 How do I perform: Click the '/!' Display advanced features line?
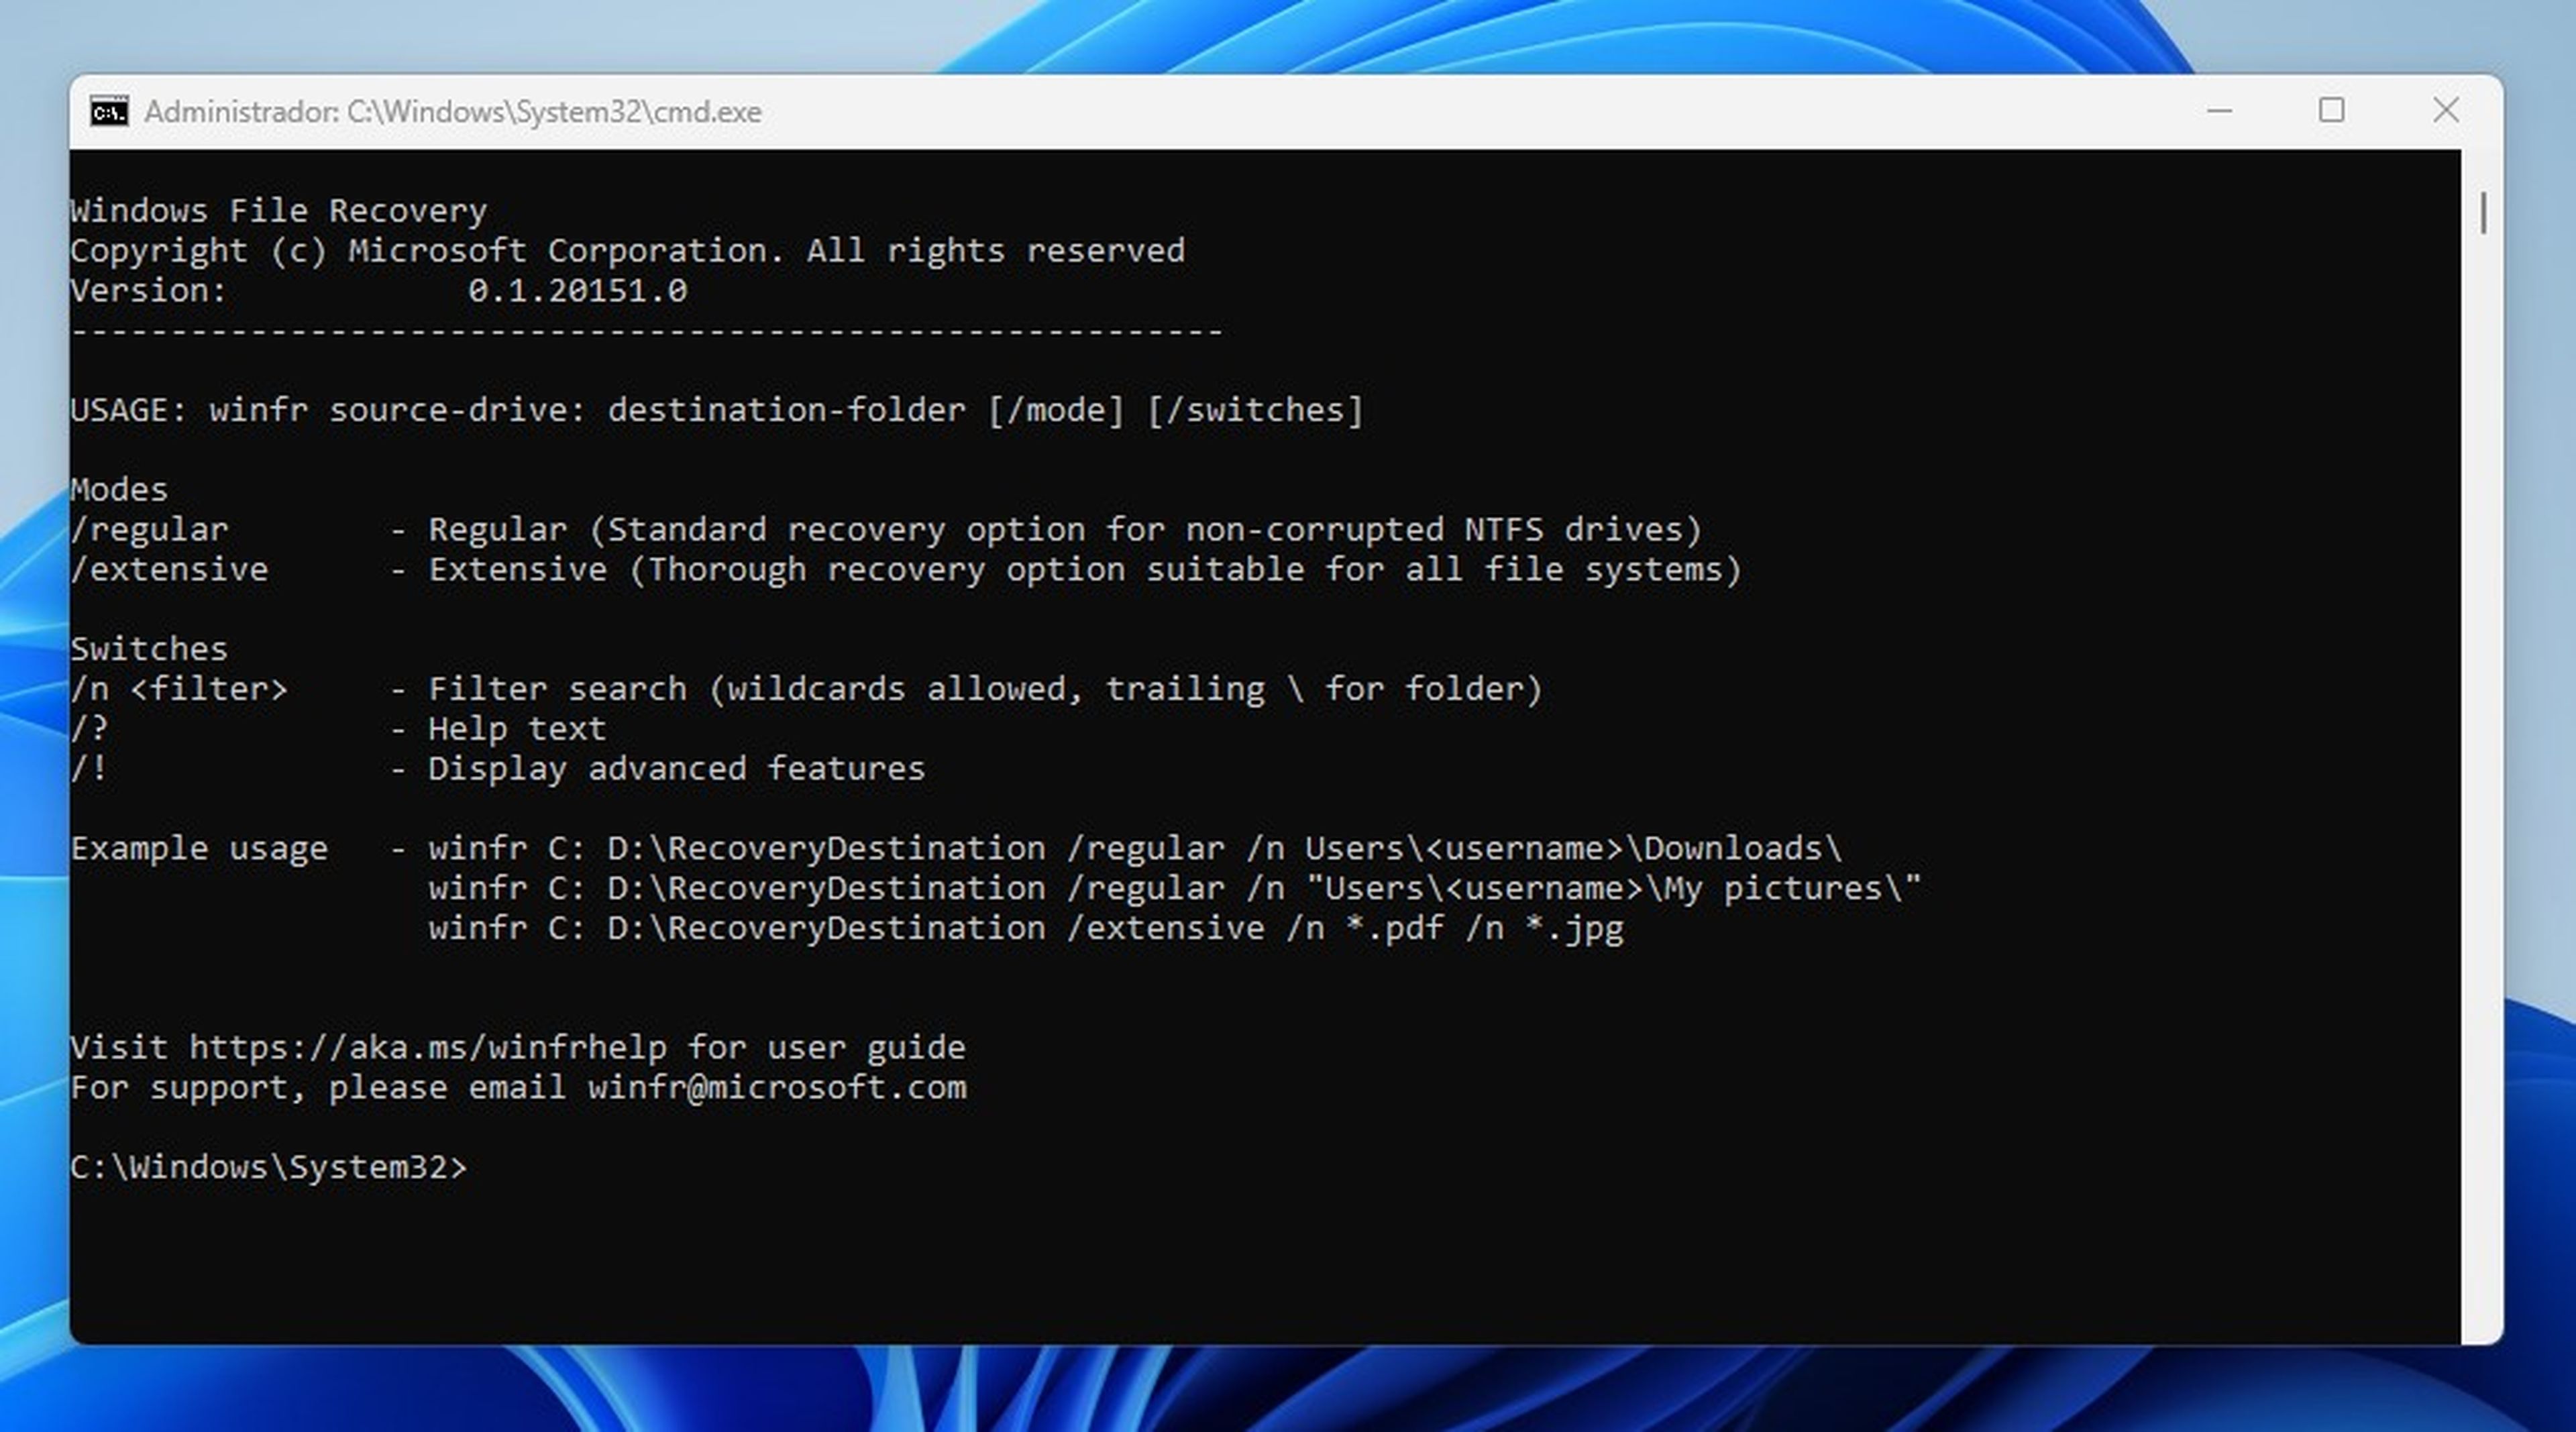click(497, 769)
